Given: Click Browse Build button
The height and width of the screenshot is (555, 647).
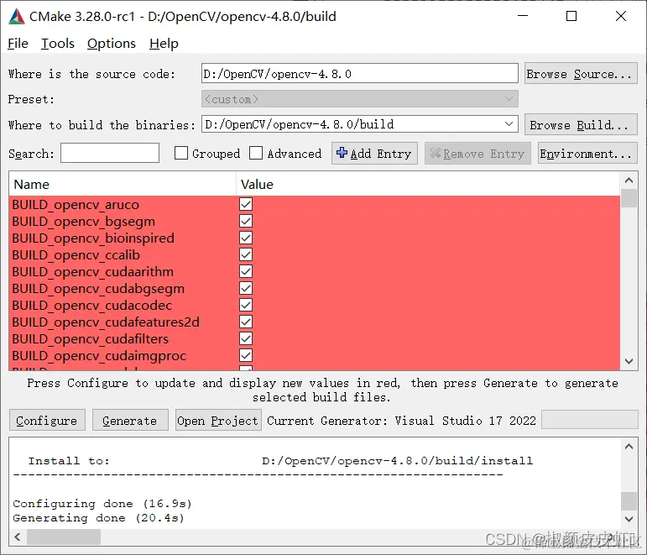Looking at the screenshot, I should coord(581,125).
